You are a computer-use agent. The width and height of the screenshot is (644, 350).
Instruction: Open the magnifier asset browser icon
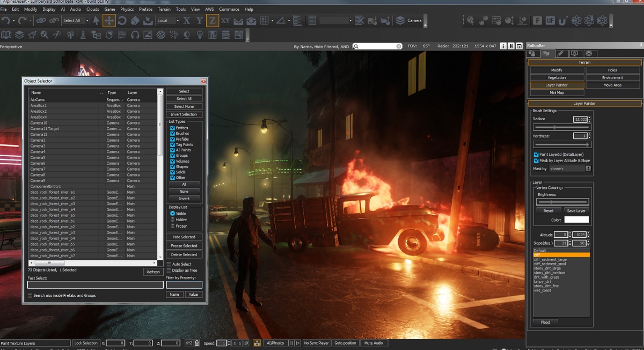(x=45, y=34)
